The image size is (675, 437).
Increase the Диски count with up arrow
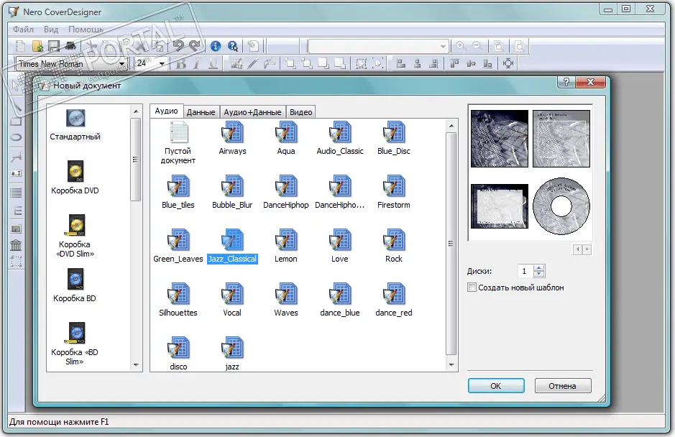[540, 267]
